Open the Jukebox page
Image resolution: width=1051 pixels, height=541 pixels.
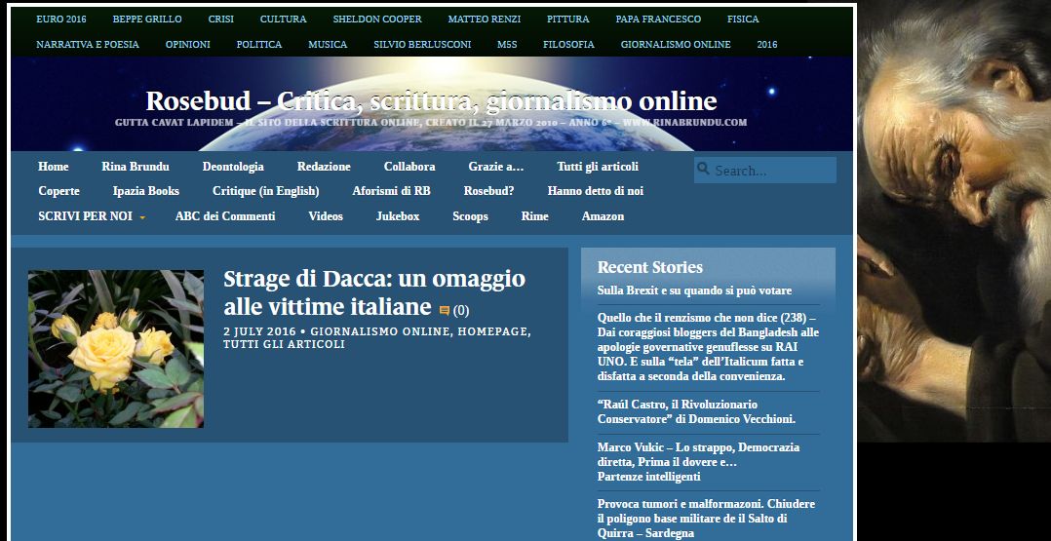pyautogui.click(x=398, y=216)
